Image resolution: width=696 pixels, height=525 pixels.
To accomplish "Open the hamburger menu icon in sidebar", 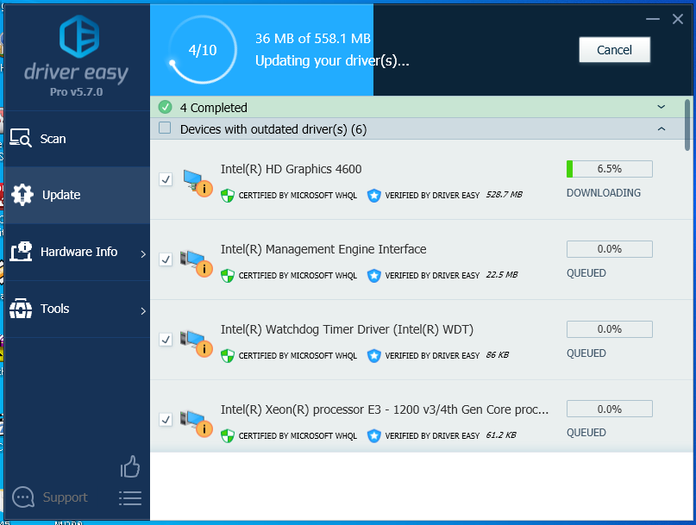I will point(130,498).
